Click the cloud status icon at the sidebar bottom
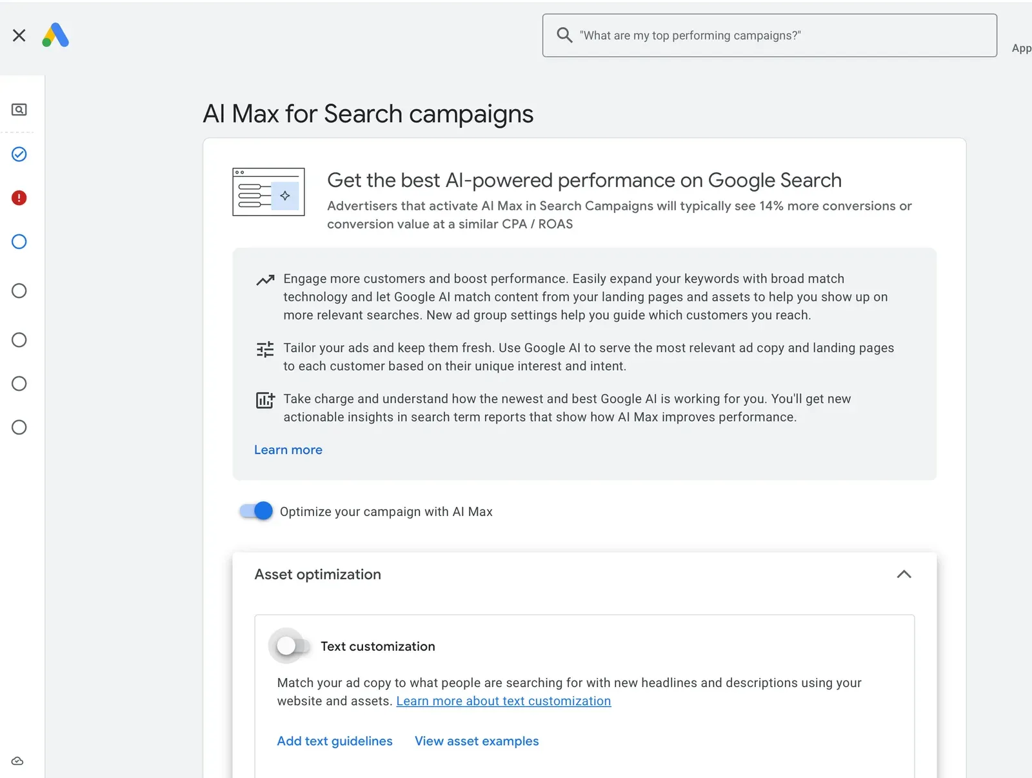The width and height of the screenshot is (1032, 778). tap(18, 761)
